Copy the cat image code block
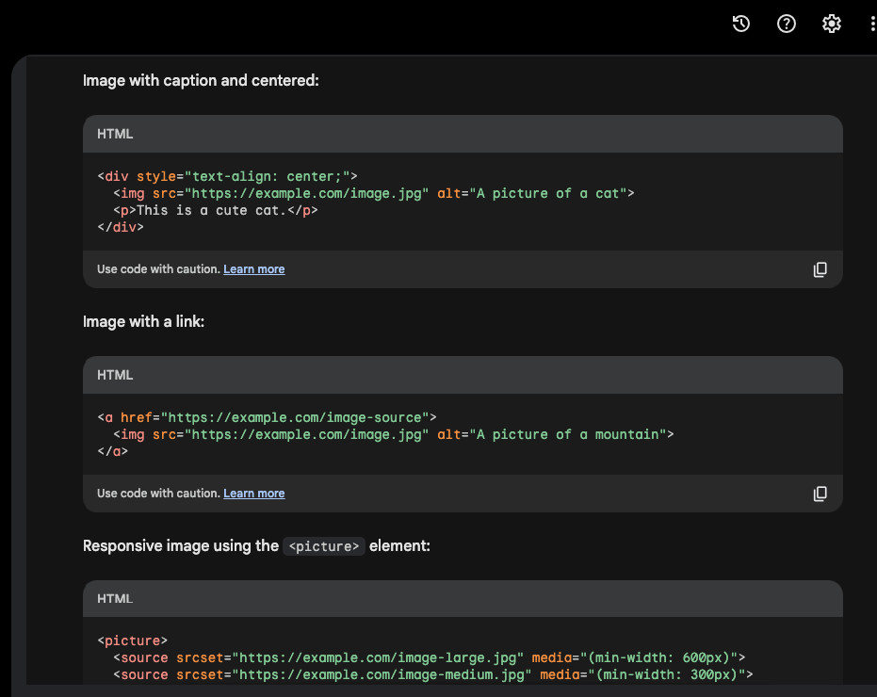This screenshot has width=877, height=697. pos(820,269)
